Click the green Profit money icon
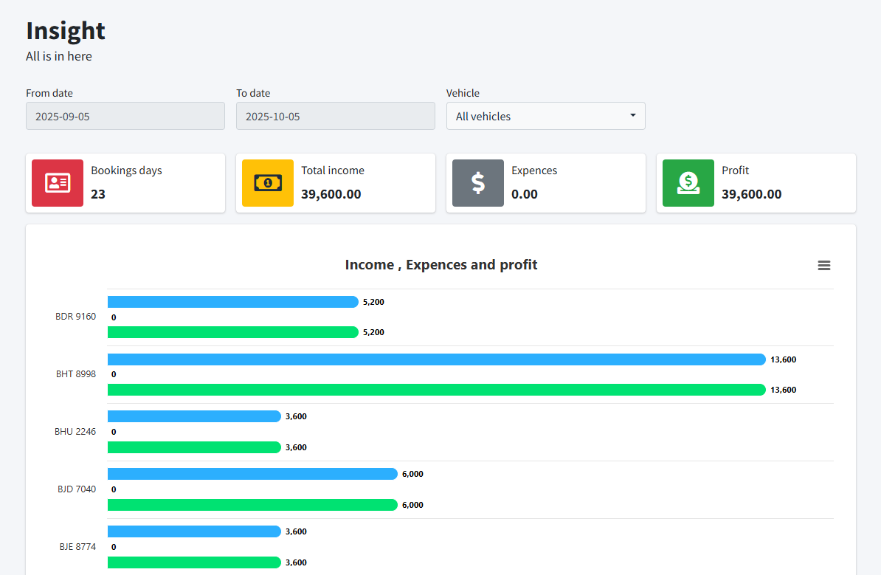The image size is (881, 575). pyautogui.click(x=688, y=183)
